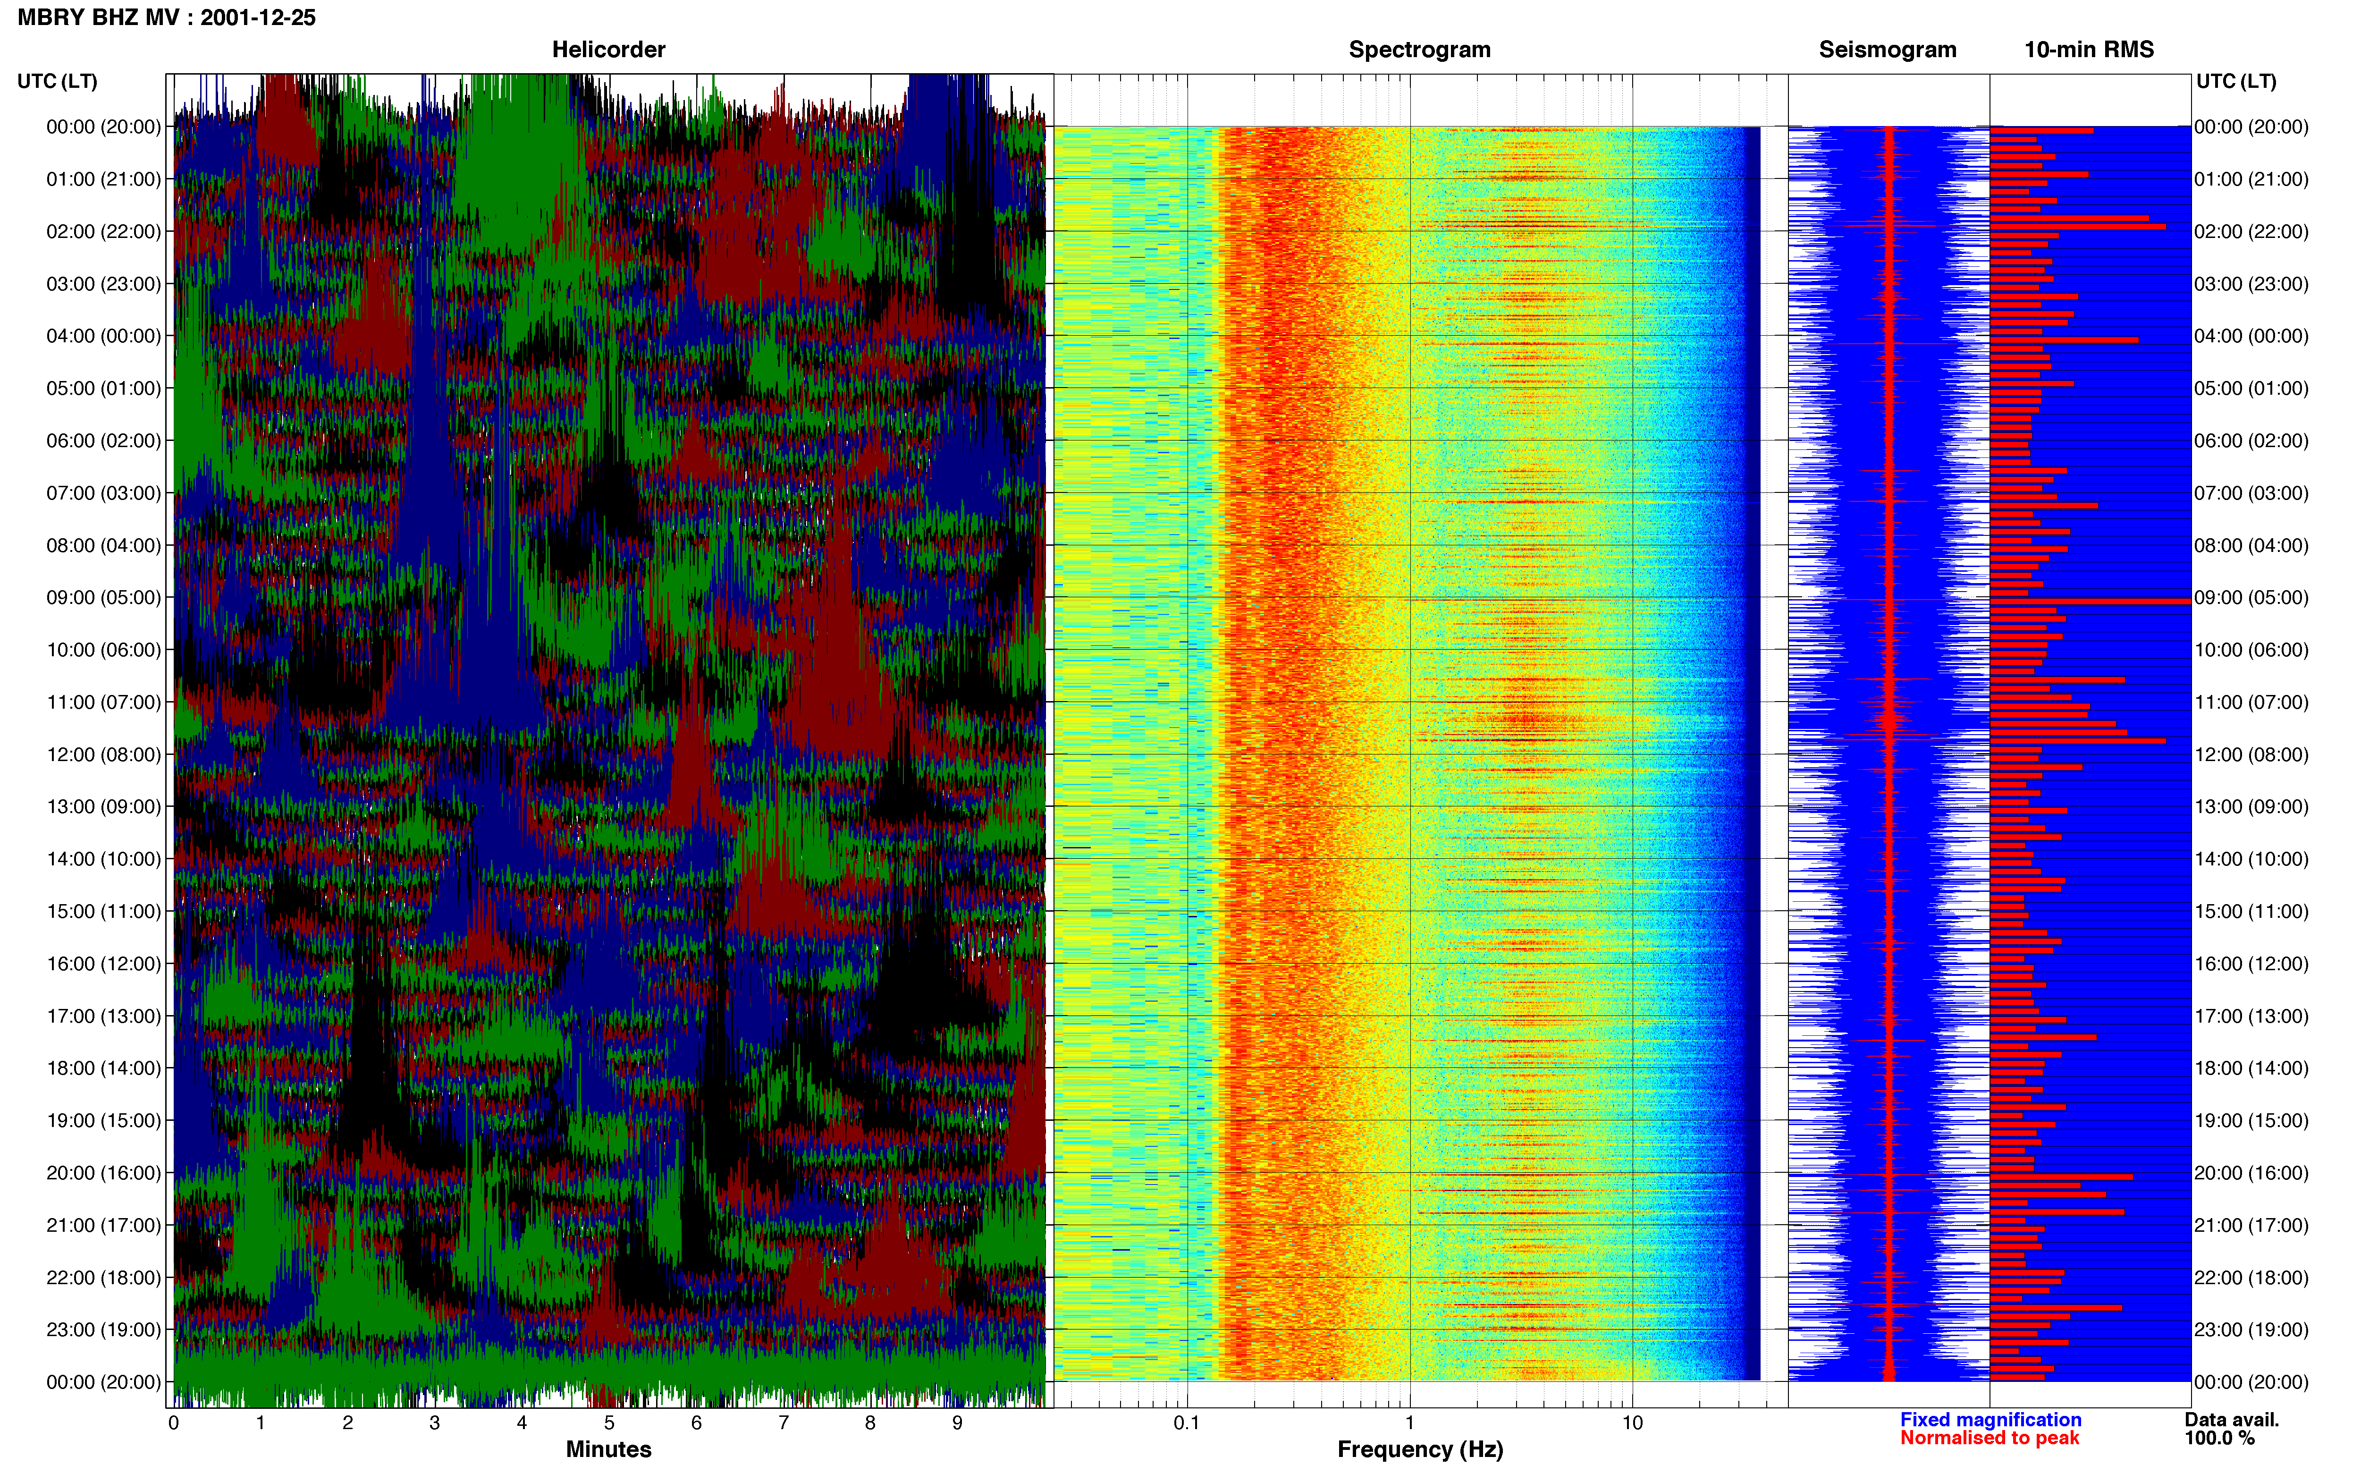Click the left '12:00 (08:00)' time label

pos(104,755)
